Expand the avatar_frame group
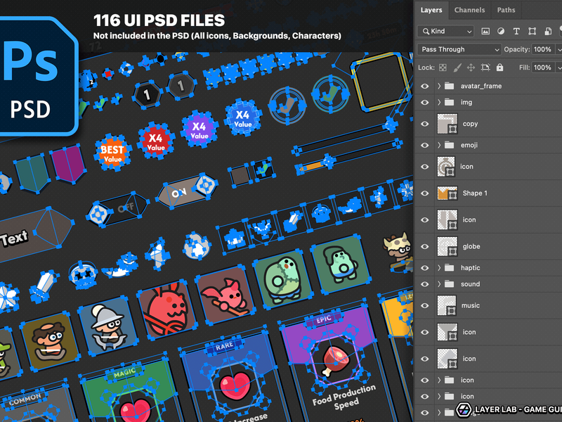Image resolution: width=562 pixels, height=422 pixels. coord(438,86)
